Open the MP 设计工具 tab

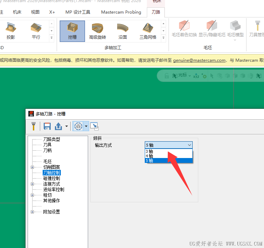click(x=78, y=12)
